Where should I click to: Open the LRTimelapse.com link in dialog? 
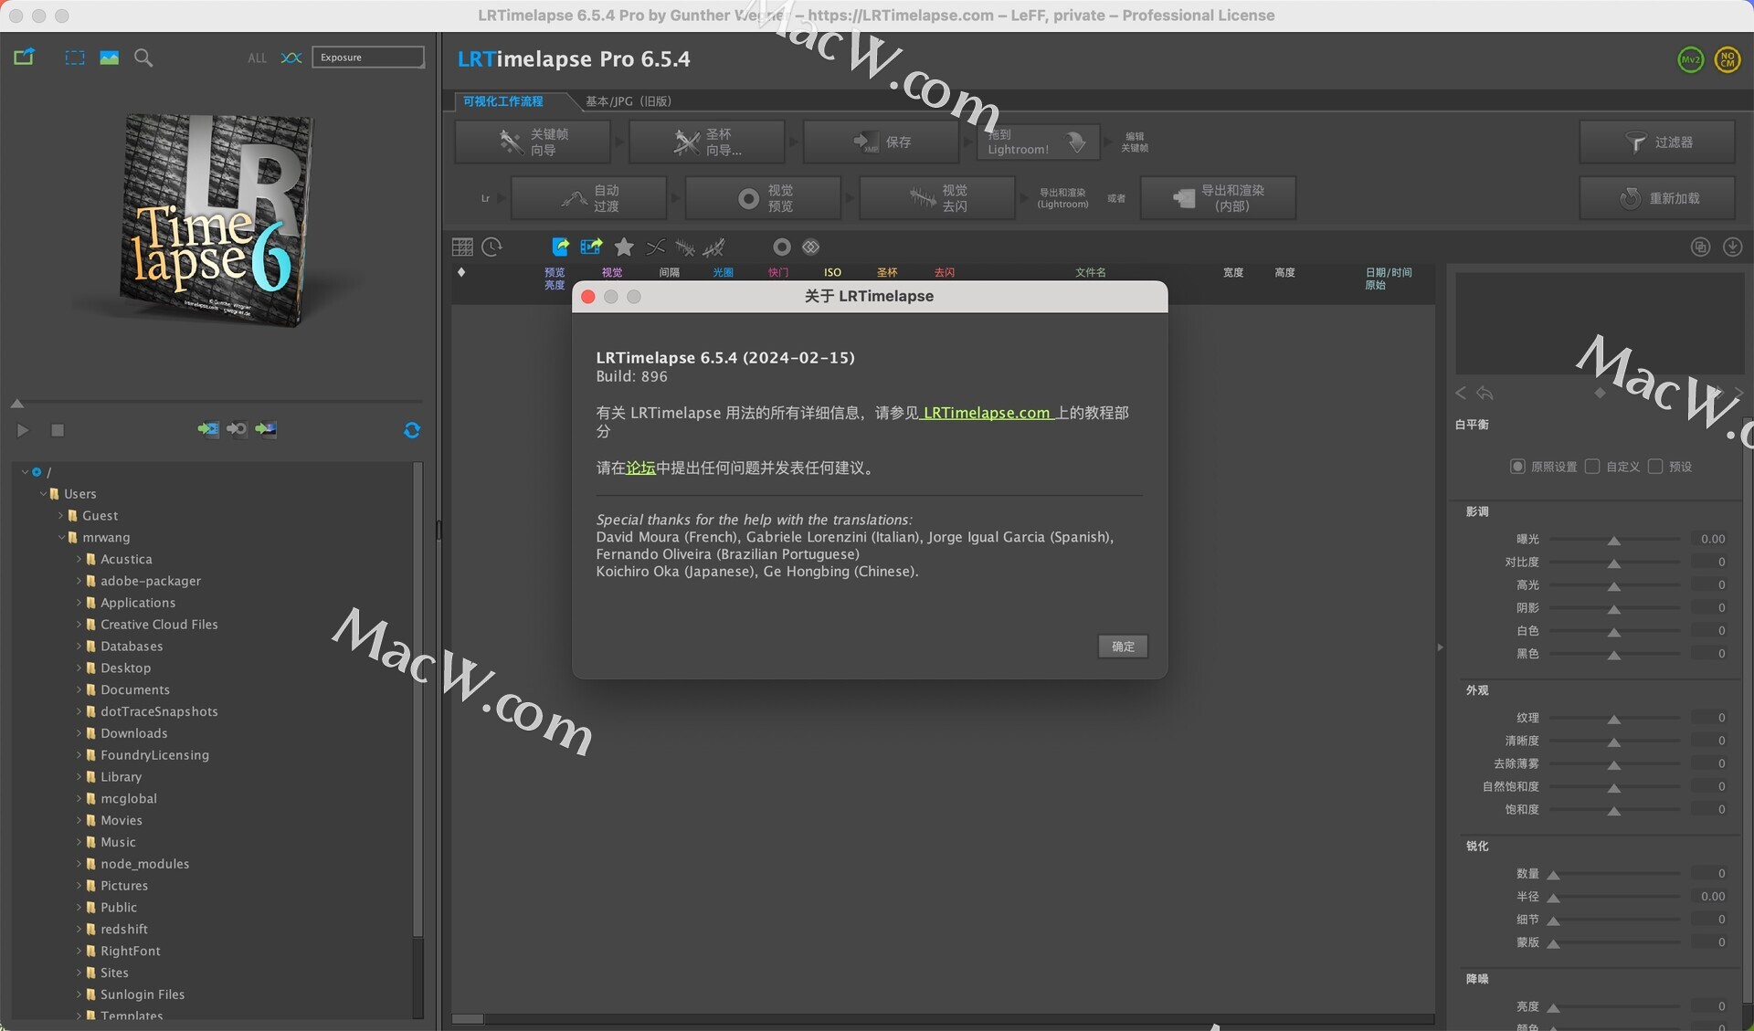(x=987, y=413)
